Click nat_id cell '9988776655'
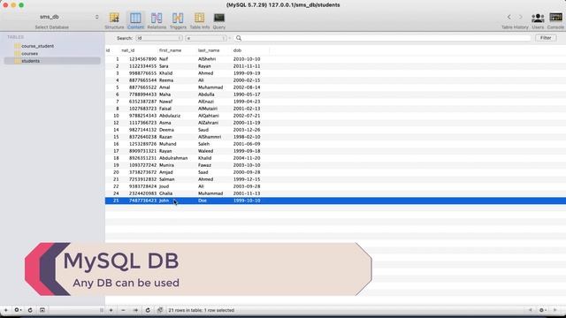566x318 pixels. (x=142, y=73)
